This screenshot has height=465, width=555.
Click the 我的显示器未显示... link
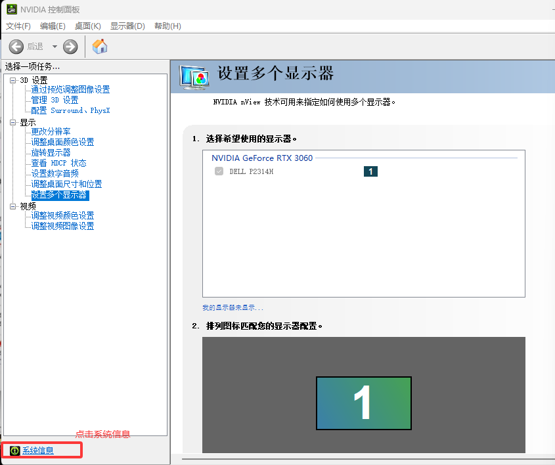pos(233,308)
